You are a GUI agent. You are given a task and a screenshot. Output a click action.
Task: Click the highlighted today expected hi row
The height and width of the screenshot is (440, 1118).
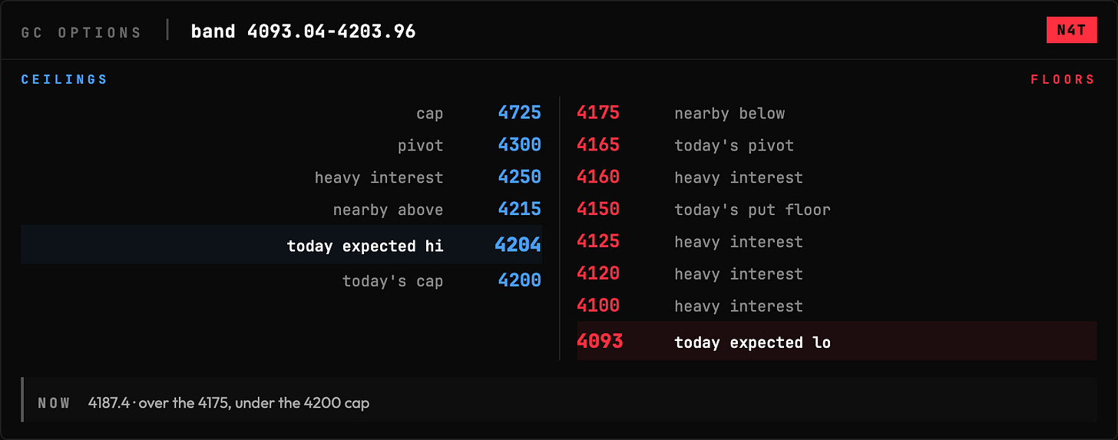281,245
